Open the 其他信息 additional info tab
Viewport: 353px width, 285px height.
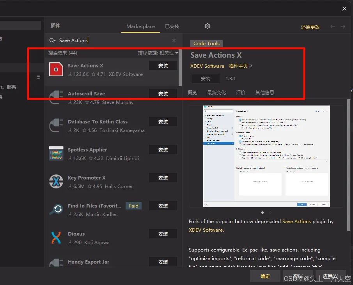264,92
